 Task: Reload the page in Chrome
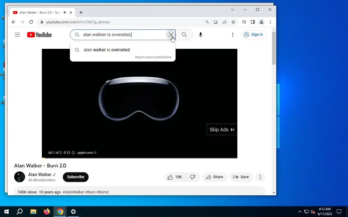[31, 22]
